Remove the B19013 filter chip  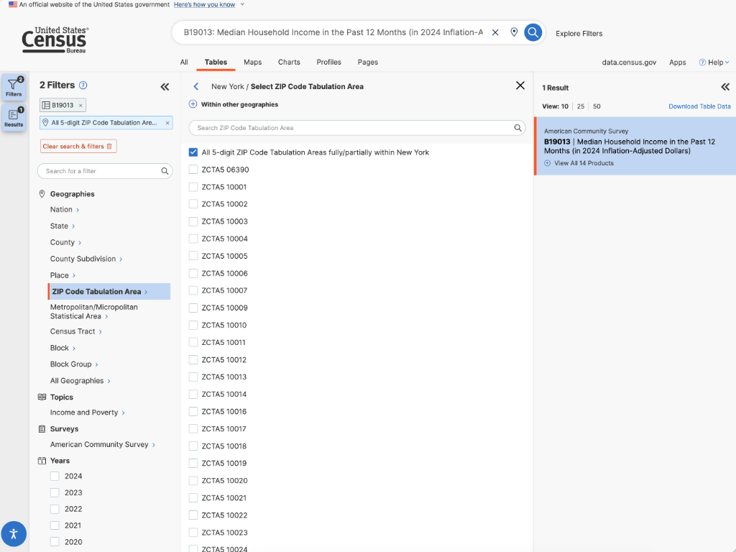tap(80, 105)
